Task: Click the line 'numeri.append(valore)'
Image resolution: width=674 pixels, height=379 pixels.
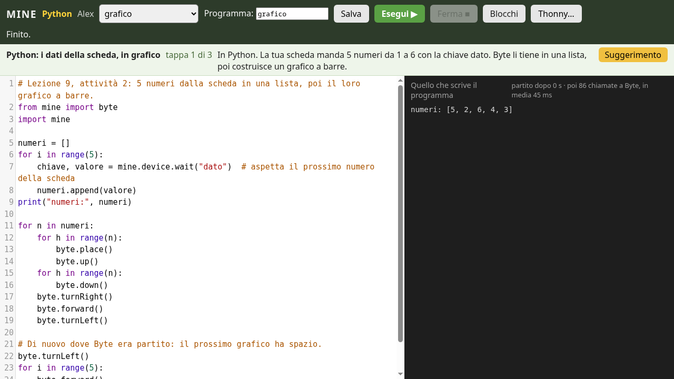Action: [87, 190]
